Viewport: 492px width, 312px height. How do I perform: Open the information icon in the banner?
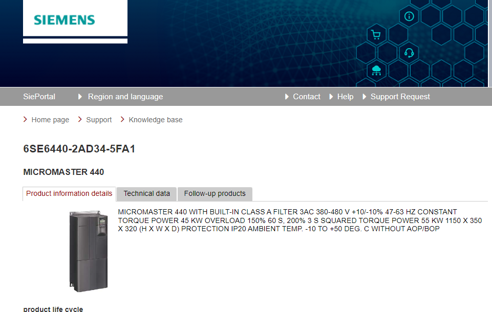coord(409,16)
